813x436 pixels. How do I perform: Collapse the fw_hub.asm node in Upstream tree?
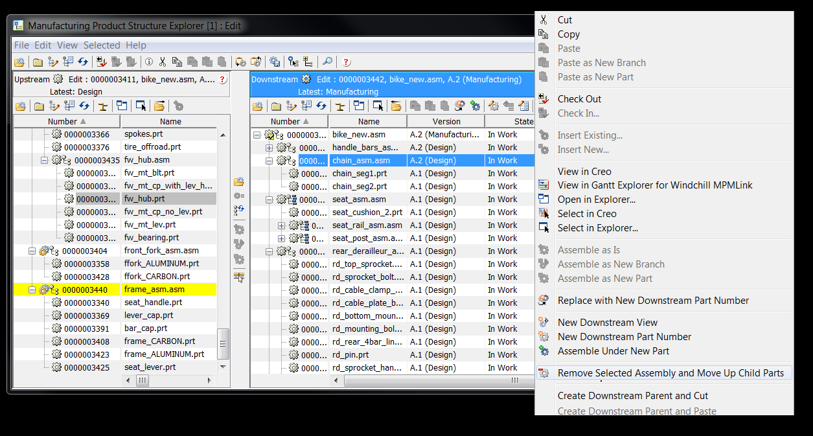45,160
